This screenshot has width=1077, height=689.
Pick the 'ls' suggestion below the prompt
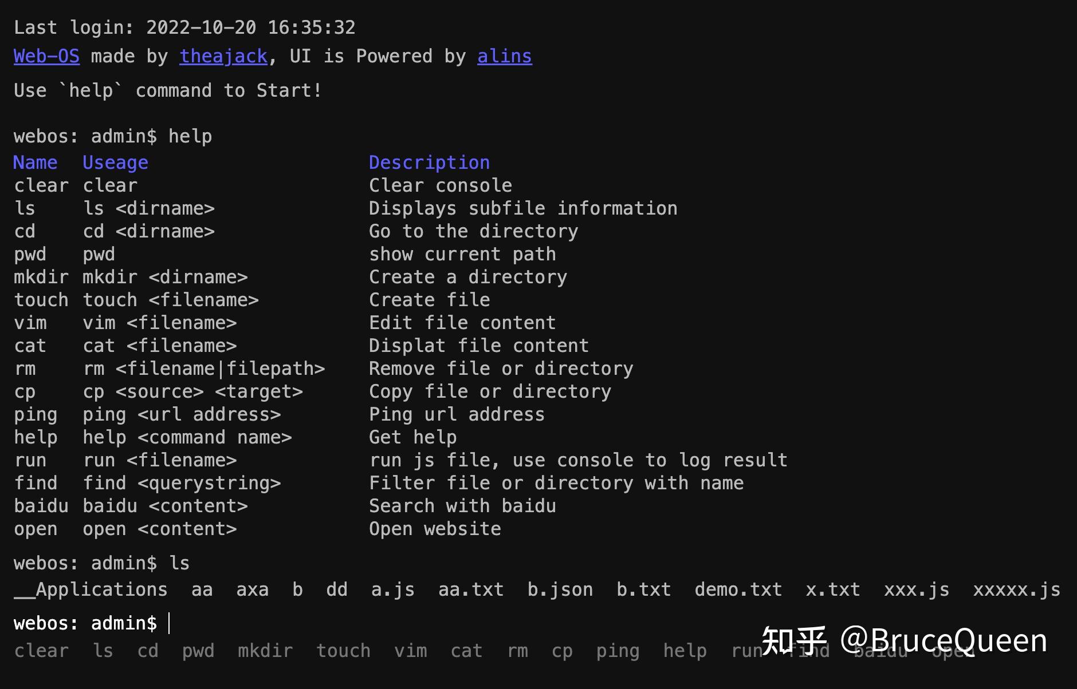click(x=103, y=651)
